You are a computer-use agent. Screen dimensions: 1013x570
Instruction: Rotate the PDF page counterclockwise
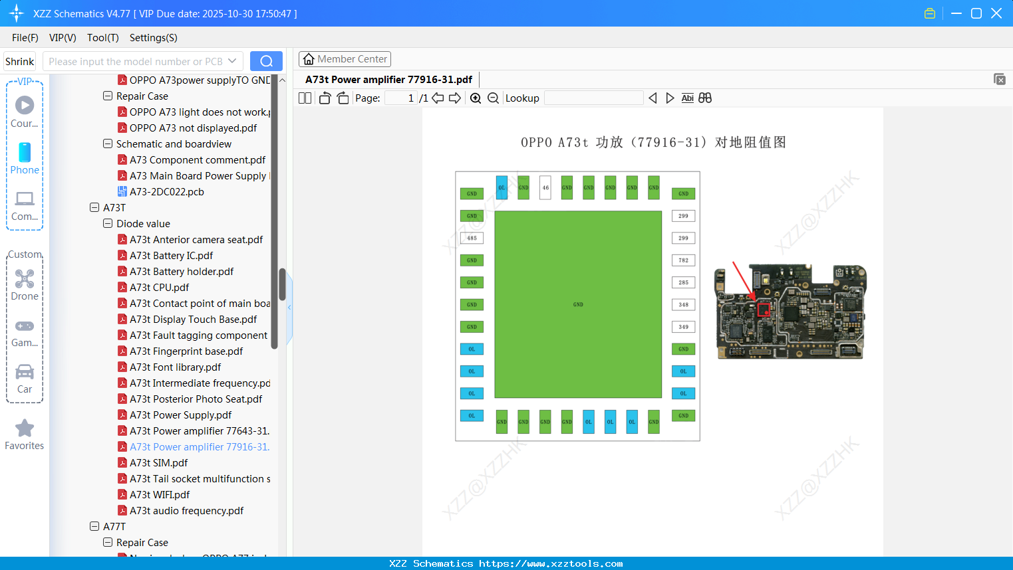pyautogui.click(x=325, y=98)
